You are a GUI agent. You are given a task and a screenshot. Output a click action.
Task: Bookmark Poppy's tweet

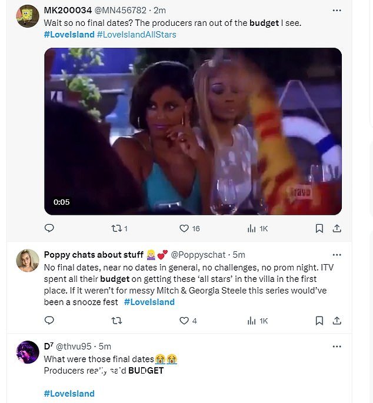319,321
